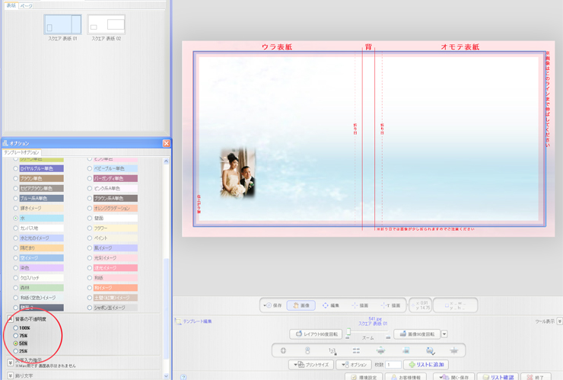The image size is (563, 380).
Task: Click the テンプレート編集 icon
Action: pyautogui.click(x=179, y=322)
